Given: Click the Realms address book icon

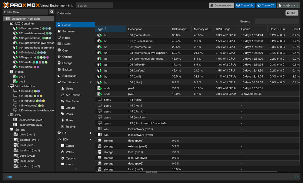Looking at the screenshot, I should [63, 126].
